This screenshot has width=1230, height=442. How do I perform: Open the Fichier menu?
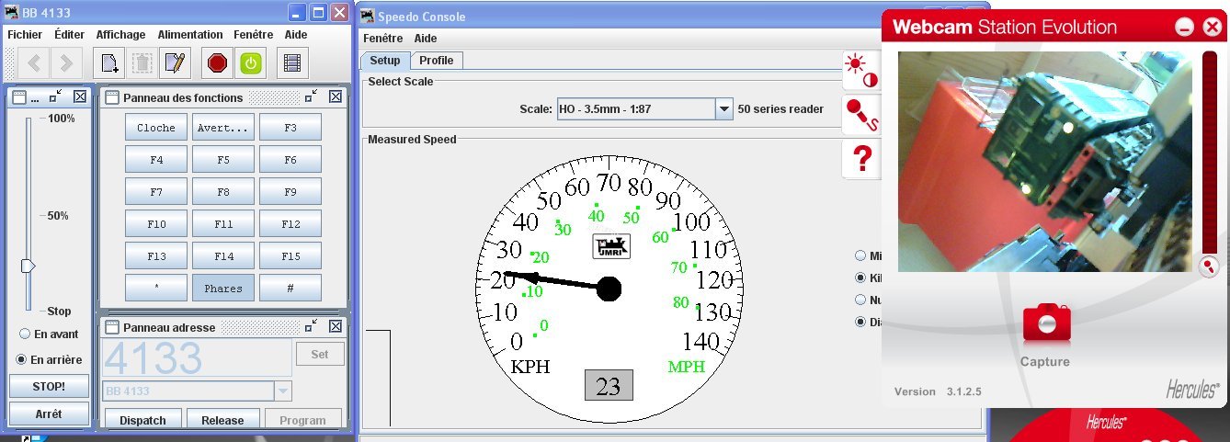tap(25, 34)
